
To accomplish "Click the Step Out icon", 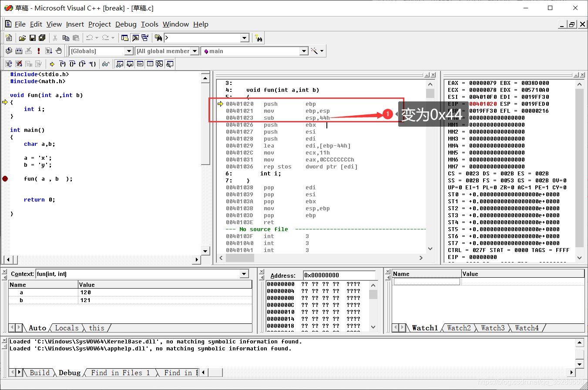I will point(82,64).
